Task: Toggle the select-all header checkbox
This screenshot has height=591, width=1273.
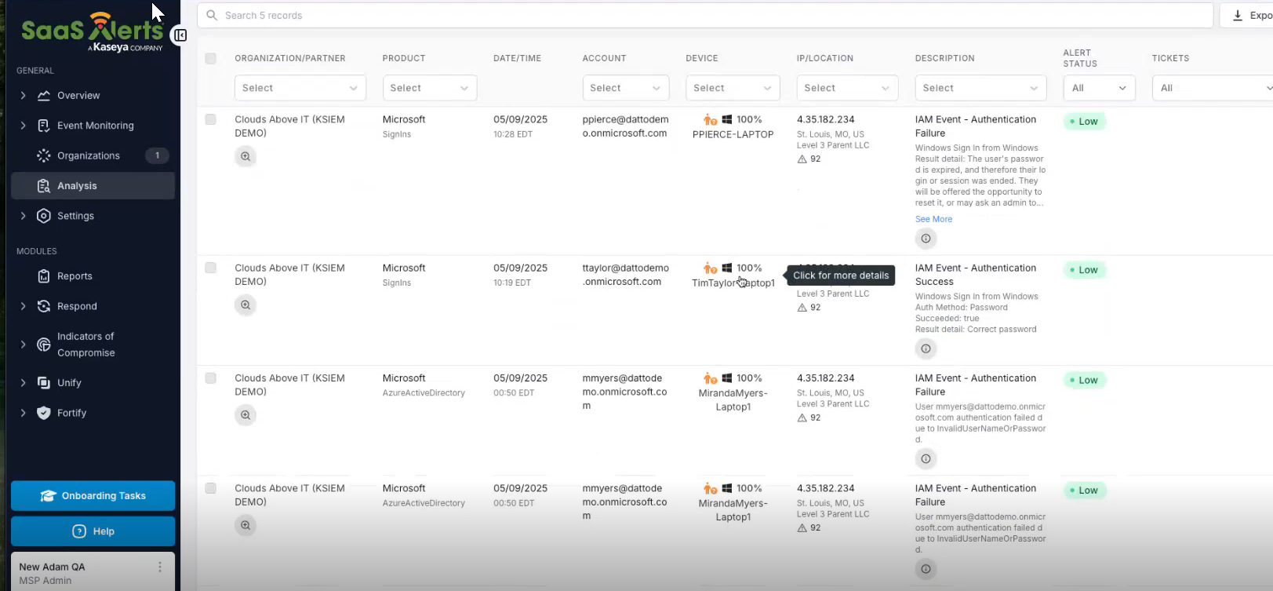Action: point(210,58)
